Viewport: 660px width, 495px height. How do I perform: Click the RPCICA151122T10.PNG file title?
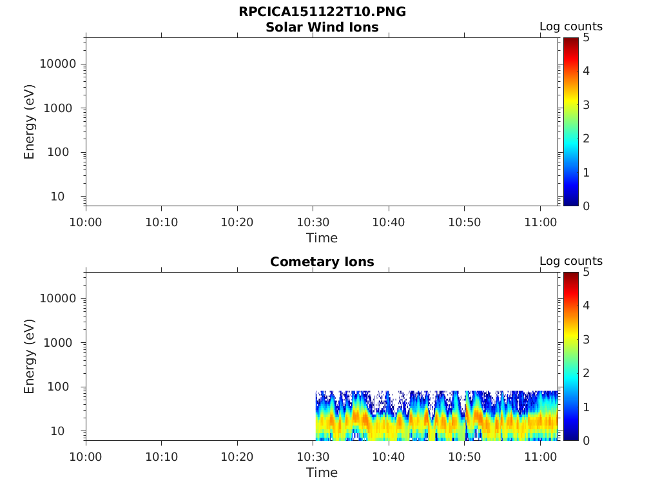coord(322,12)
